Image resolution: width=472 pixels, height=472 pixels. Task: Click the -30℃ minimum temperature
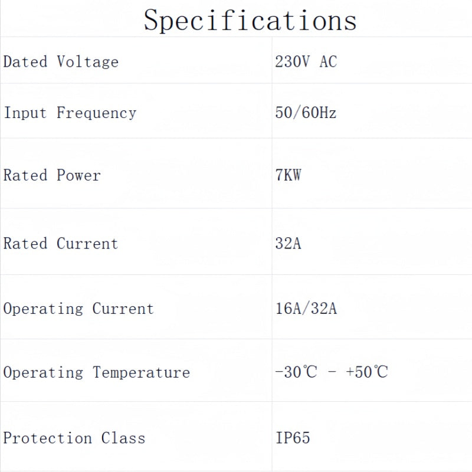click(x=296, y=372)
